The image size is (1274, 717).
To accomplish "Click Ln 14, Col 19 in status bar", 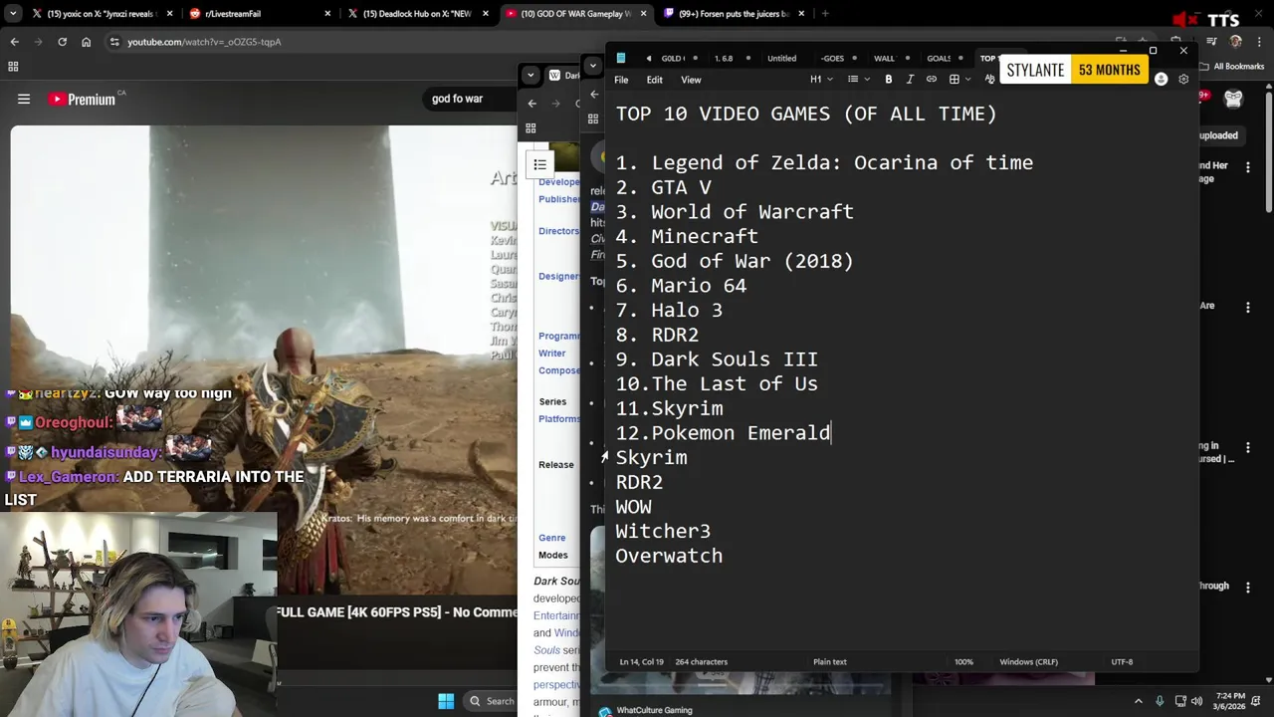I will [641, 661].
